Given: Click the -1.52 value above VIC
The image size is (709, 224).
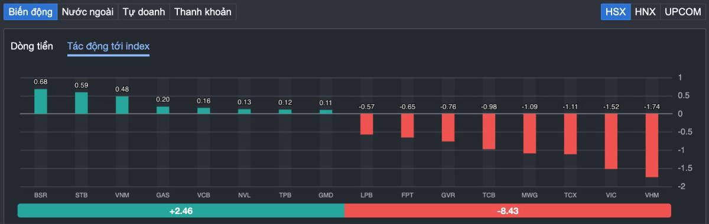Looking at the screenshot, I should point(612,107).
